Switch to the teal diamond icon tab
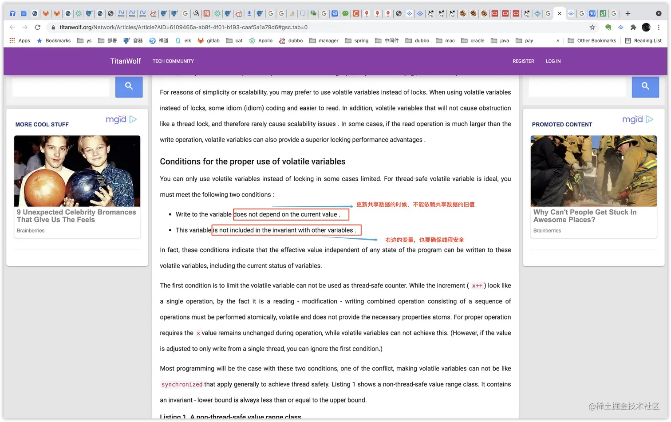This screenshot has height=422, width=671. point(537,13)
